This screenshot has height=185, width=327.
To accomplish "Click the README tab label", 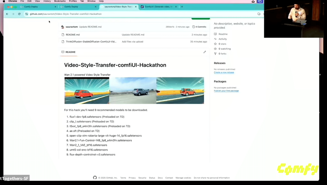I will (x=71, y=52).
